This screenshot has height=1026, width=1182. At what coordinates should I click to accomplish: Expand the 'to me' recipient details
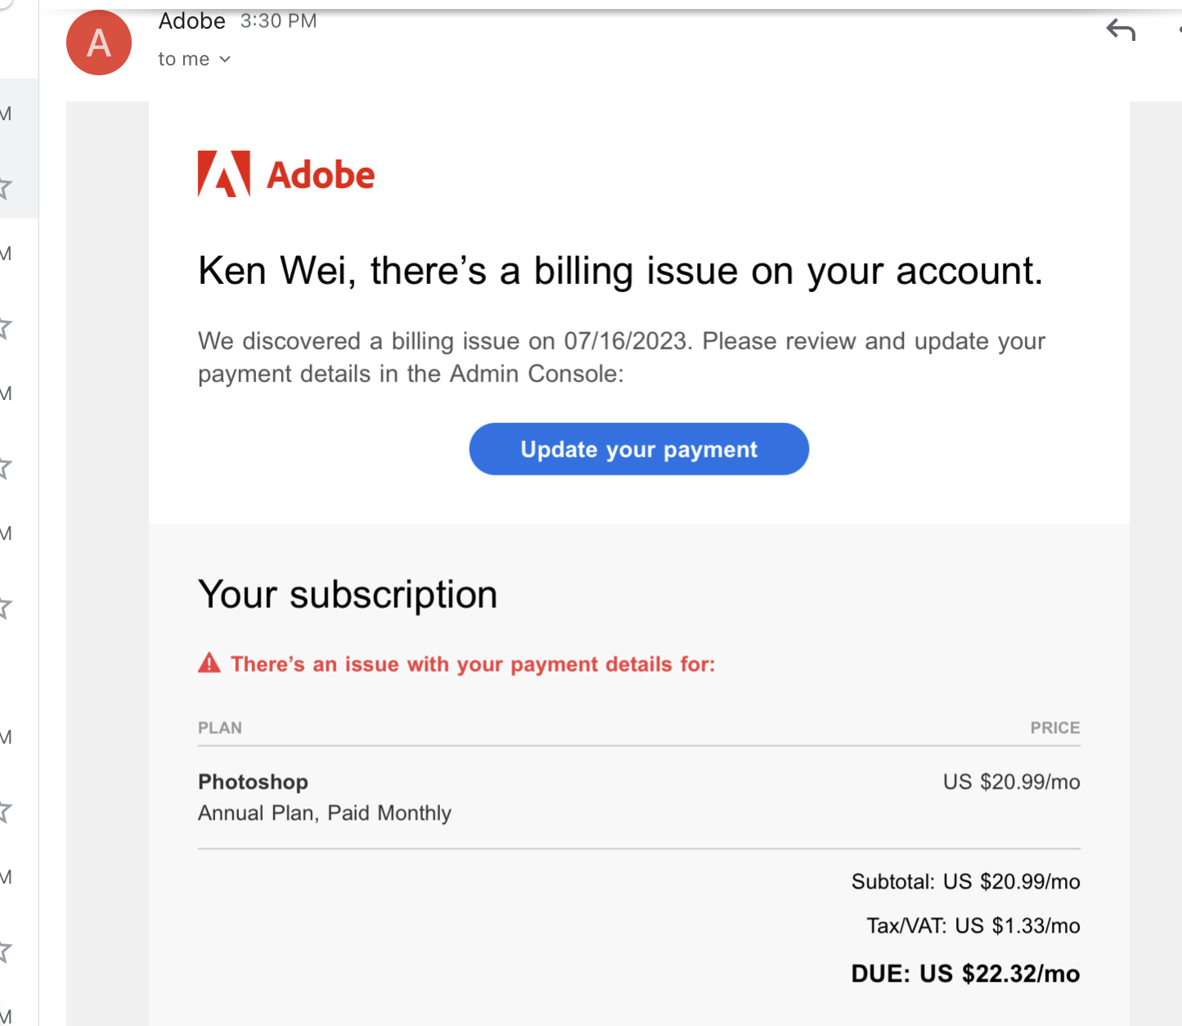195,58
